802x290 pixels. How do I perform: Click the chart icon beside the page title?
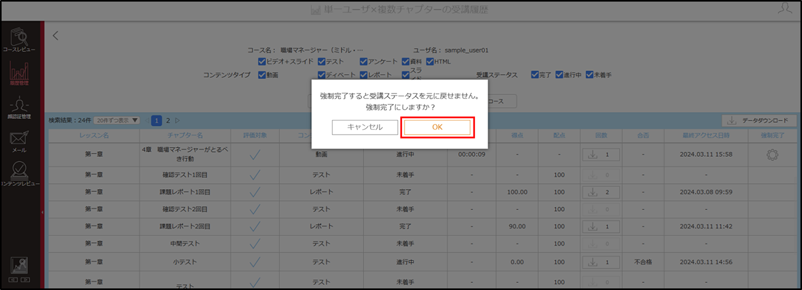315,10
